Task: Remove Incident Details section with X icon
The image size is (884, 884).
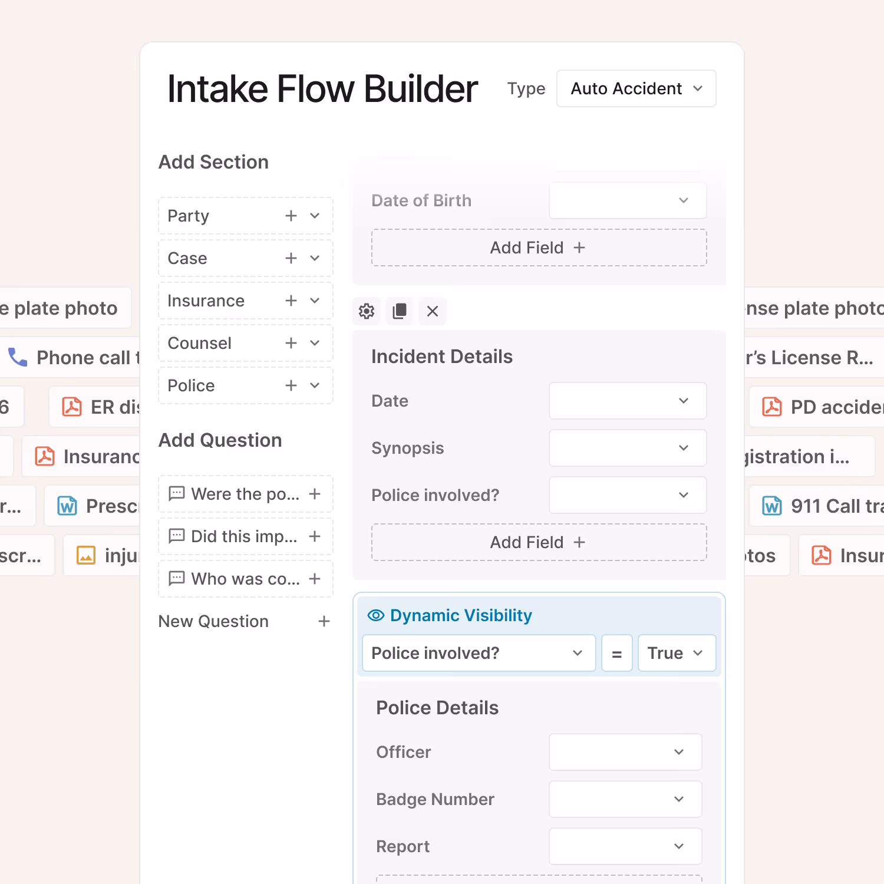Action: tap(433, 311)
